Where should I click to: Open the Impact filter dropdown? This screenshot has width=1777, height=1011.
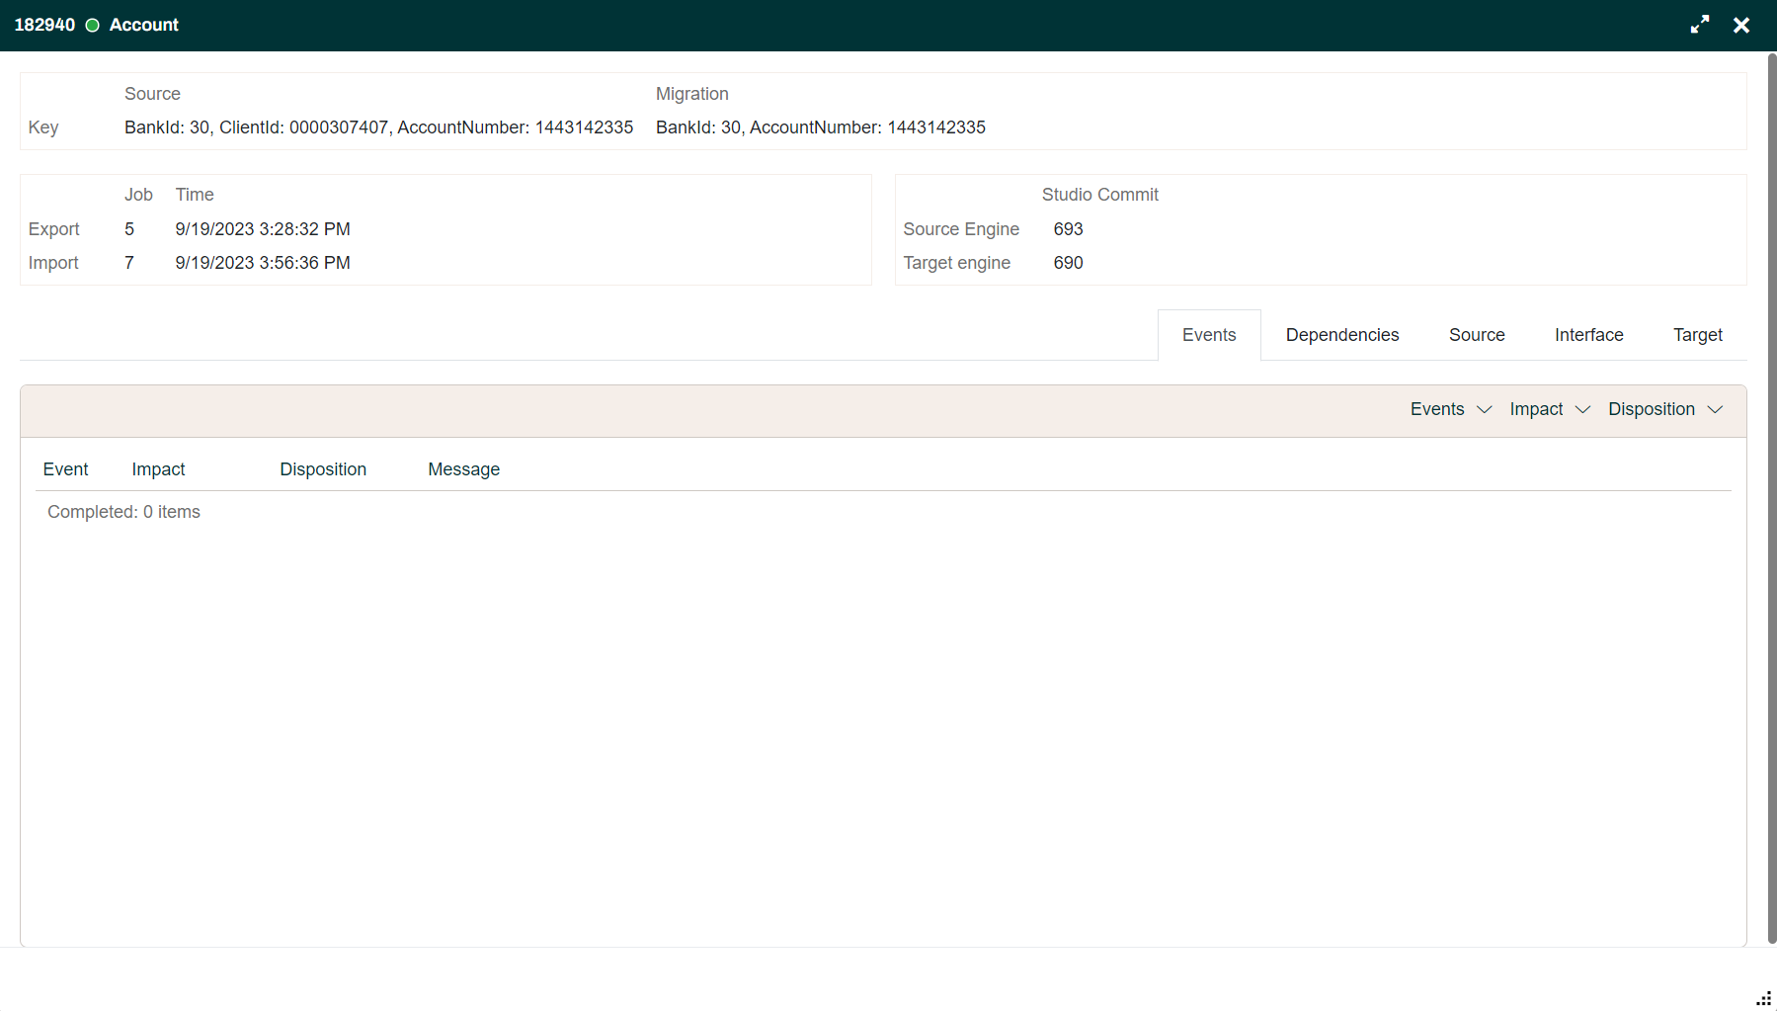pyautogui.click(x=1549, y=408)
